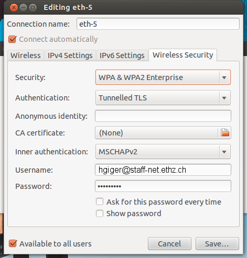Open the CA certificate file browser icon
The image size is (247, 258).
pyautogui.click(x=225, y=132)
